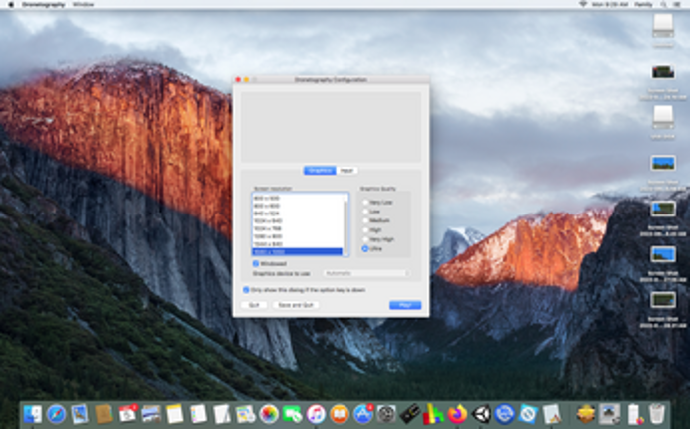Viewport: 690px width, 429px height.
Task: Open Graphics device to use dropdown
Action: pos(366,273)
